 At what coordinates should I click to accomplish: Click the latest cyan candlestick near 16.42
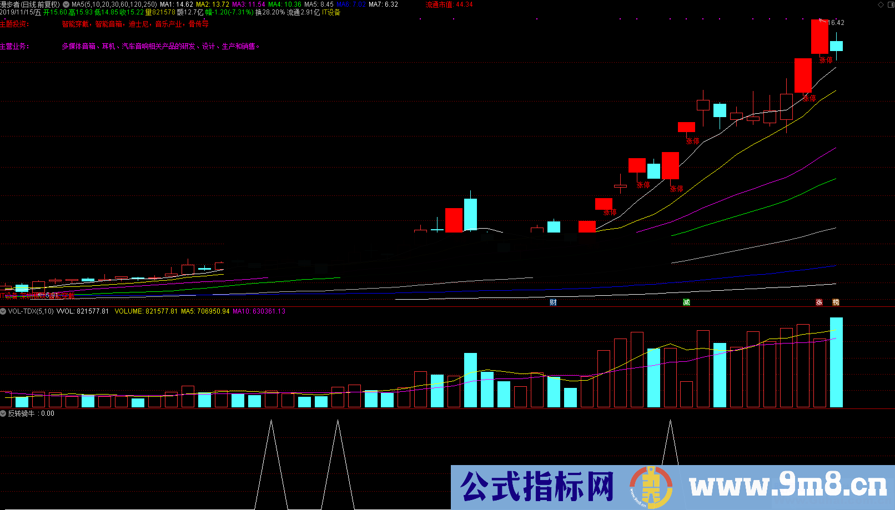point(836,46)
